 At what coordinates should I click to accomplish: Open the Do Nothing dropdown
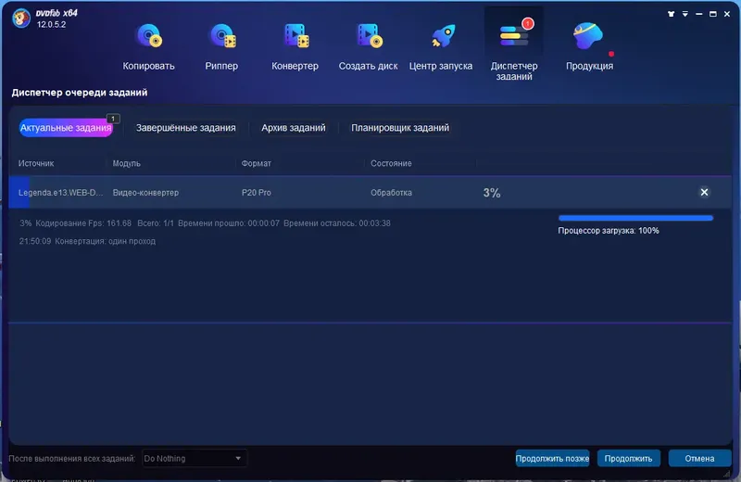tap(194, 458)
